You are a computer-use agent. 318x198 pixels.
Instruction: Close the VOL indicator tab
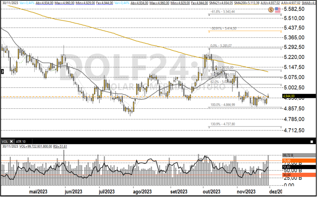(x=11, y=142)
